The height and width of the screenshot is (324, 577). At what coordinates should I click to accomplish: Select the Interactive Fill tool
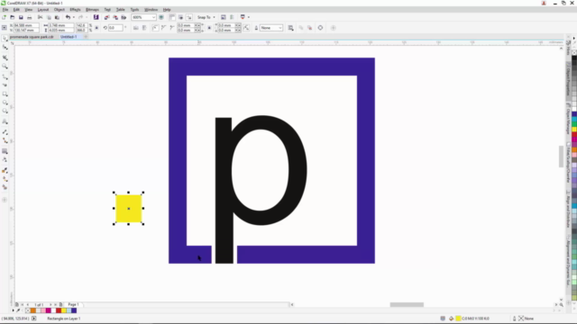[x=5, y=179]
